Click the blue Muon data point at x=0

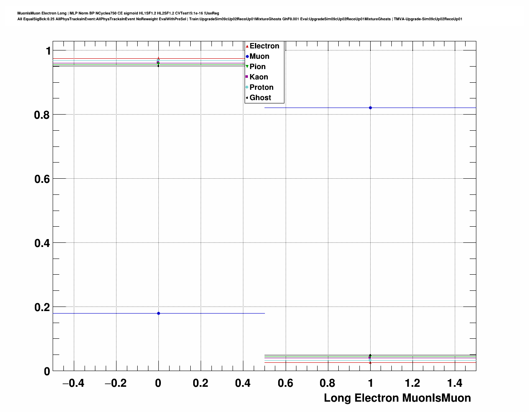coord(158,313)
